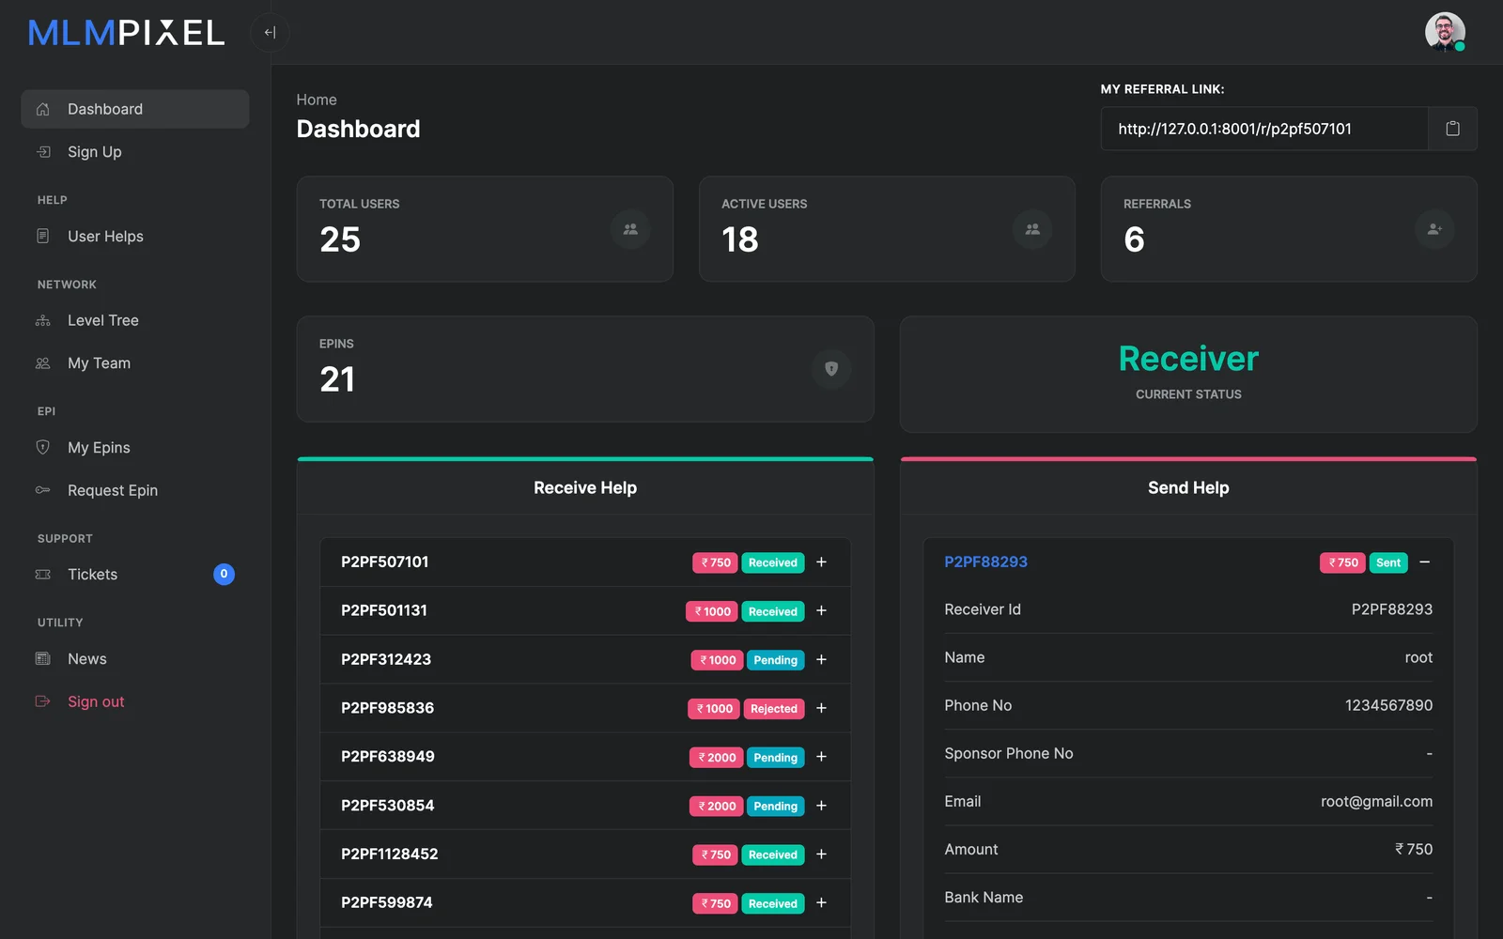Screen dimensions: 1503x939
Task: Click the Sign out icon
Action: coord(42,701)
